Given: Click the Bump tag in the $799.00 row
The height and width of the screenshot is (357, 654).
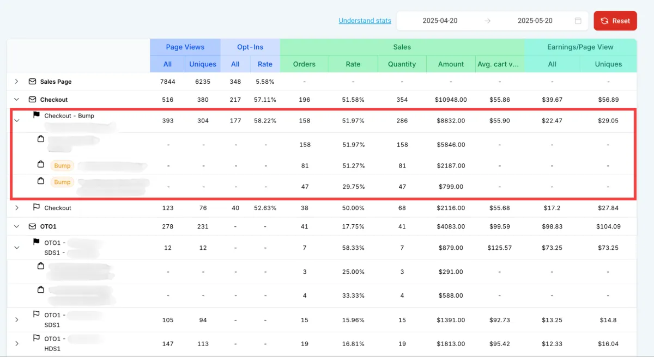Looking at the screenshot, I should pyautogui.click(x=62, y=182).
